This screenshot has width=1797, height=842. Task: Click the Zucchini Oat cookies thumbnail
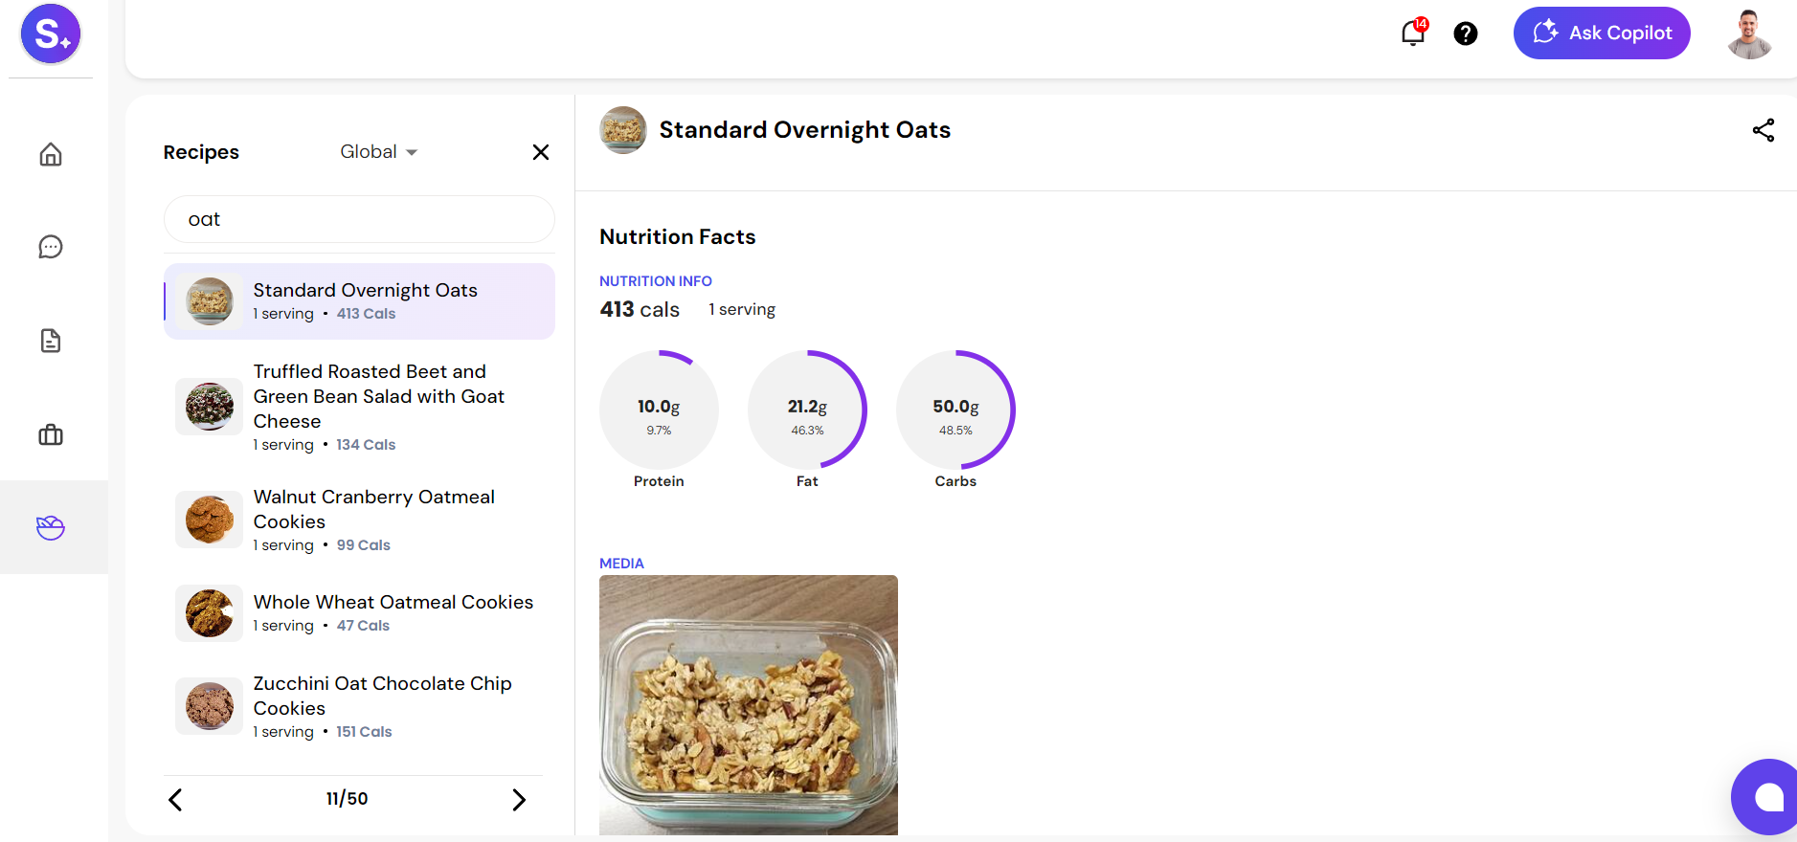point(209,706)
